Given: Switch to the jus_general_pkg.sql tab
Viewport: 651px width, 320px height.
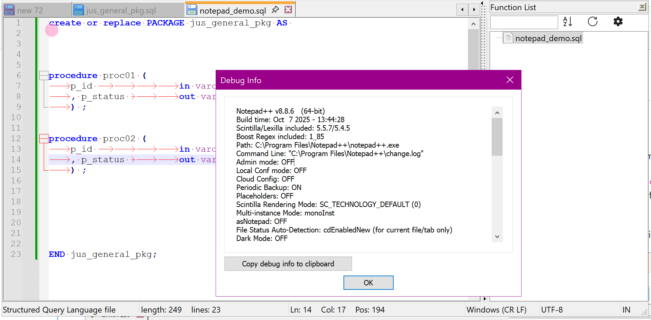Looking at the screenshot, I should tap(121, 11).
